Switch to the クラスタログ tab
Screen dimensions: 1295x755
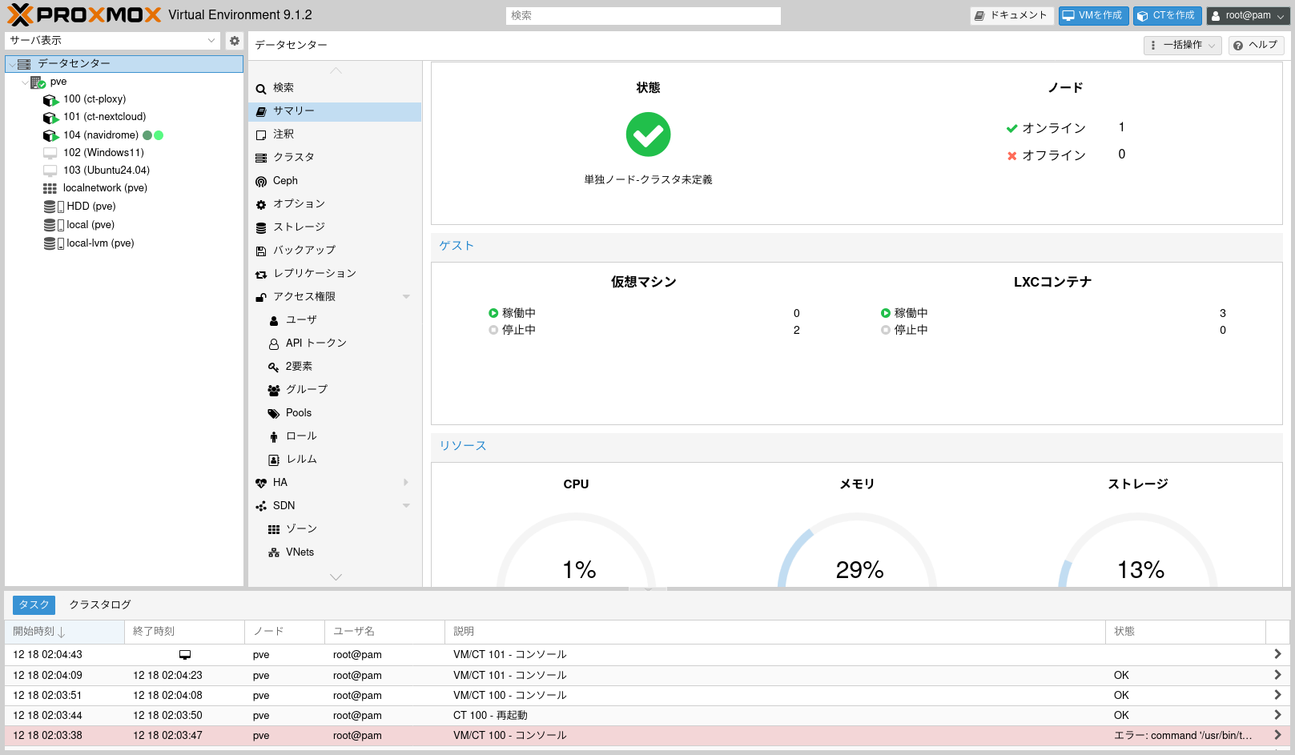click(99, 604)
